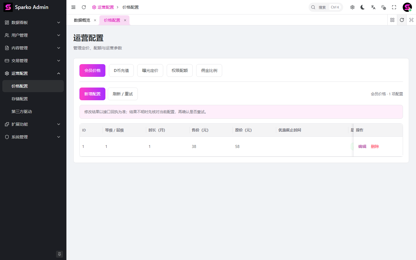416x260 pixels.
Task: Select the 会员价格 category tab
Action: click(92, 70)
